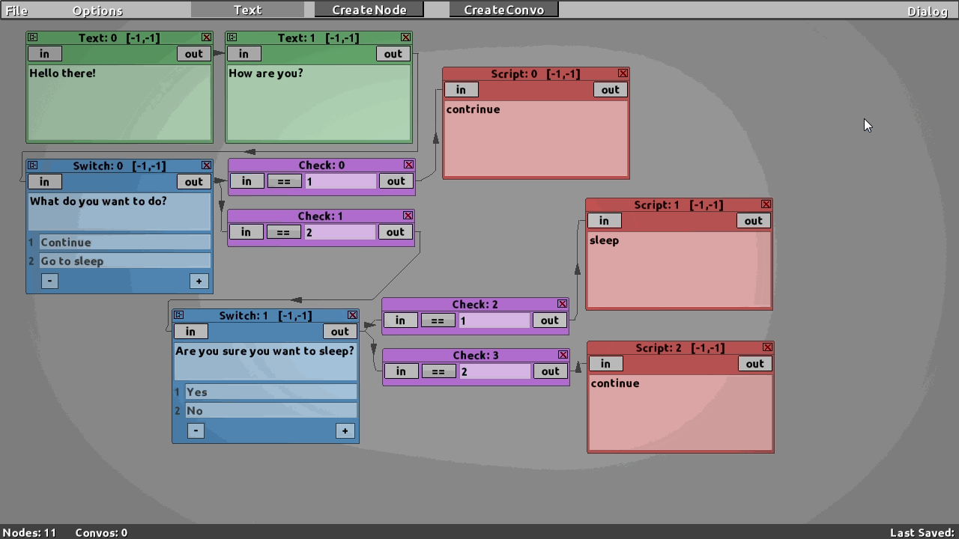Click the "in" port of Script: 0
Viewport: 959px width, 539px height.
461,89
